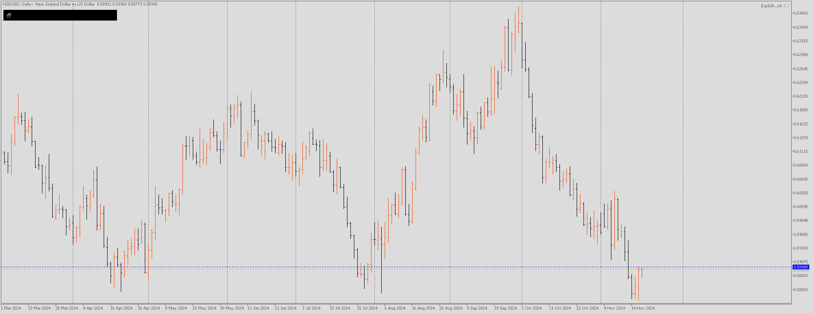Click the 0.63155 price axis label
The width and height of the screenshot is (814, 313).
click(800, 41)
